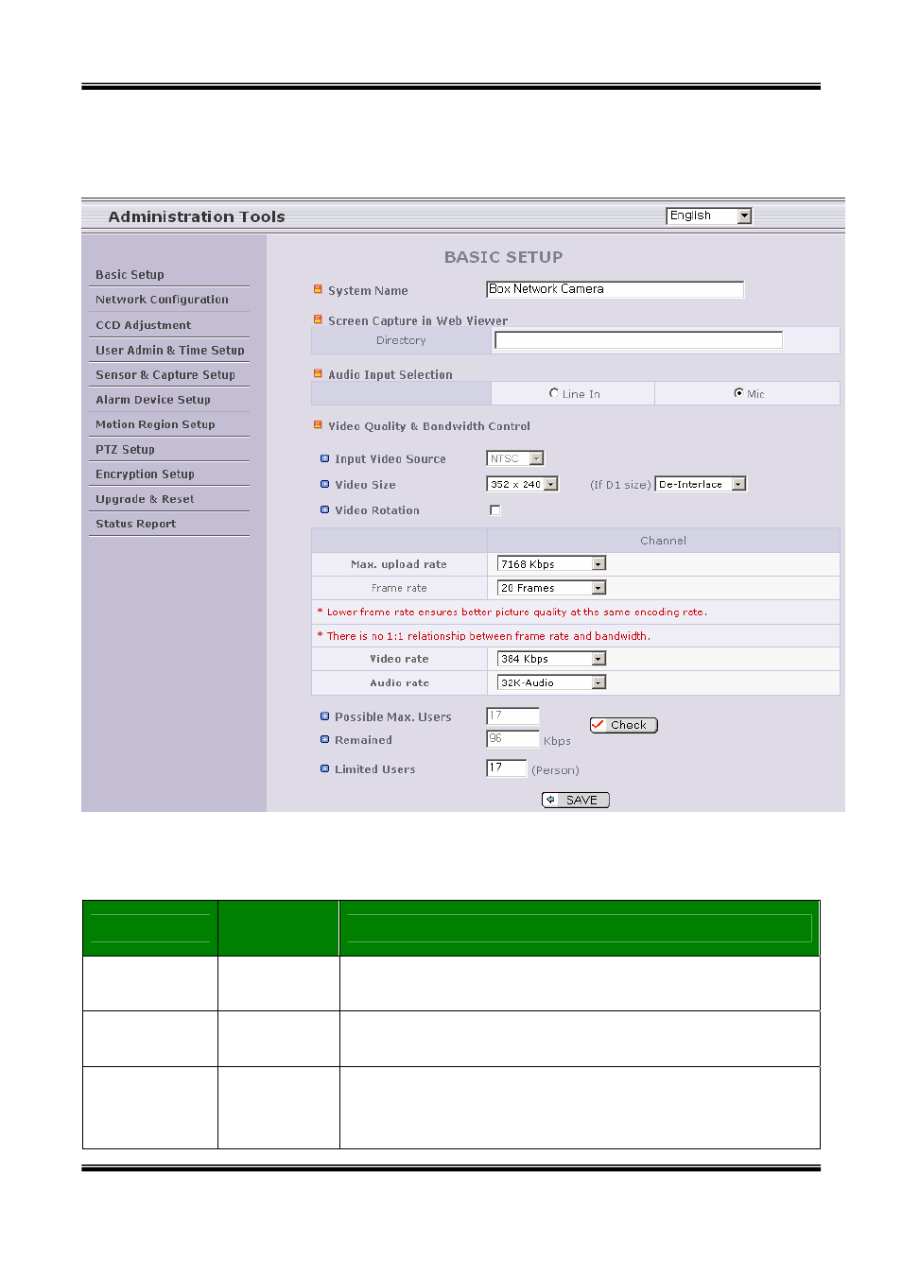Screen dimensions: 902x1276
Task: Click the arrow icon on SAVE button
Action: click(550, 800)
